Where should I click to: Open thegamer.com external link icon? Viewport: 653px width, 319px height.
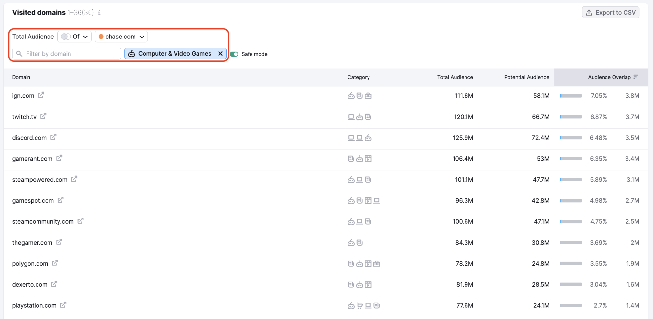pos(59,242)
